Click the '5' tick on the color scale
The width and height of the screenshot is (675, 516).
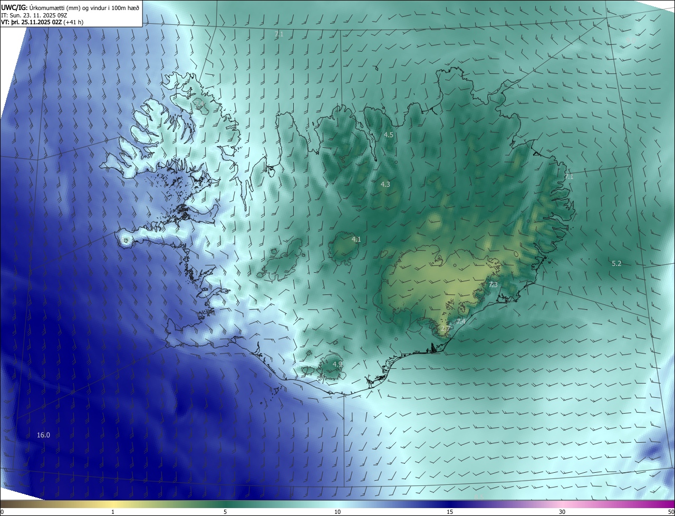point(225,512)
